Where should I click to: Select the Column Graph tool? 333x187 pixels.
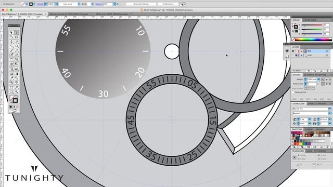(16, 69)
